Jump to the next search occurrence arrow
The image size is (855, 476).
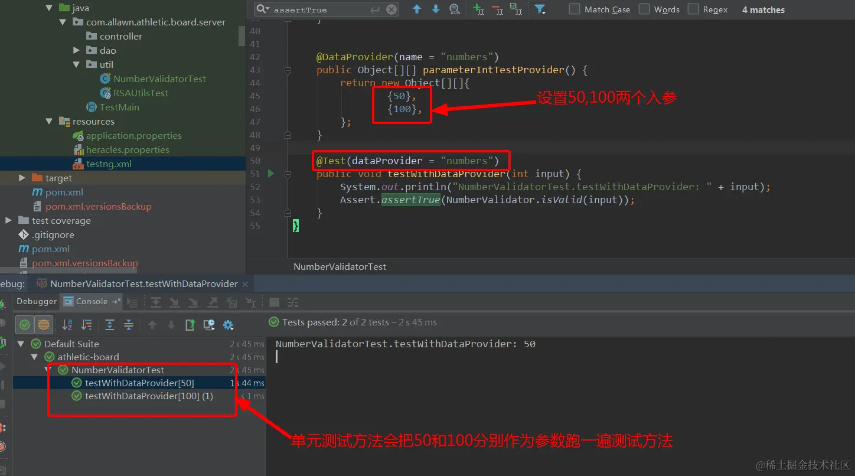[x=436, y=9]
